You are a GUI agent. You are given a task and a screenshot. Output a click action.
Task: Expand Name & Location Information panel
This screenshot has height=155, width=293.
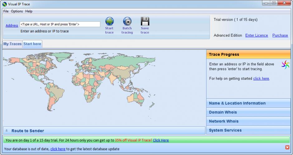coord(248,103)
